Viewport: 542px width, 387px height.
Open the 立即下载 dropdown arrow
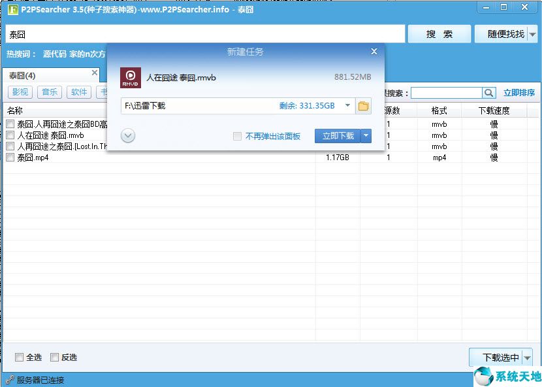366,136
